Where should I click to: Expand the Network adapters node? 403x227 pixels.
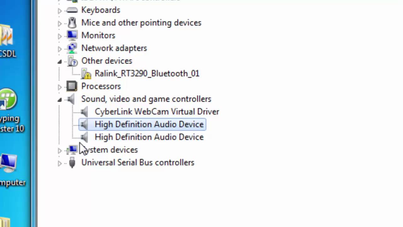coord(60,49)
